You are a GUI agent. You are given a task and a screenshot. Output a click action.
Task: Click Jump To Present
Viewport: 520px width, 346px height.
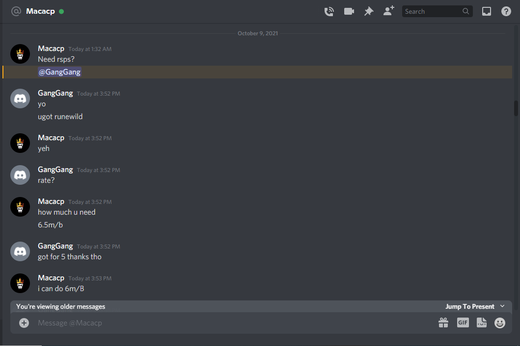(469, 307)
